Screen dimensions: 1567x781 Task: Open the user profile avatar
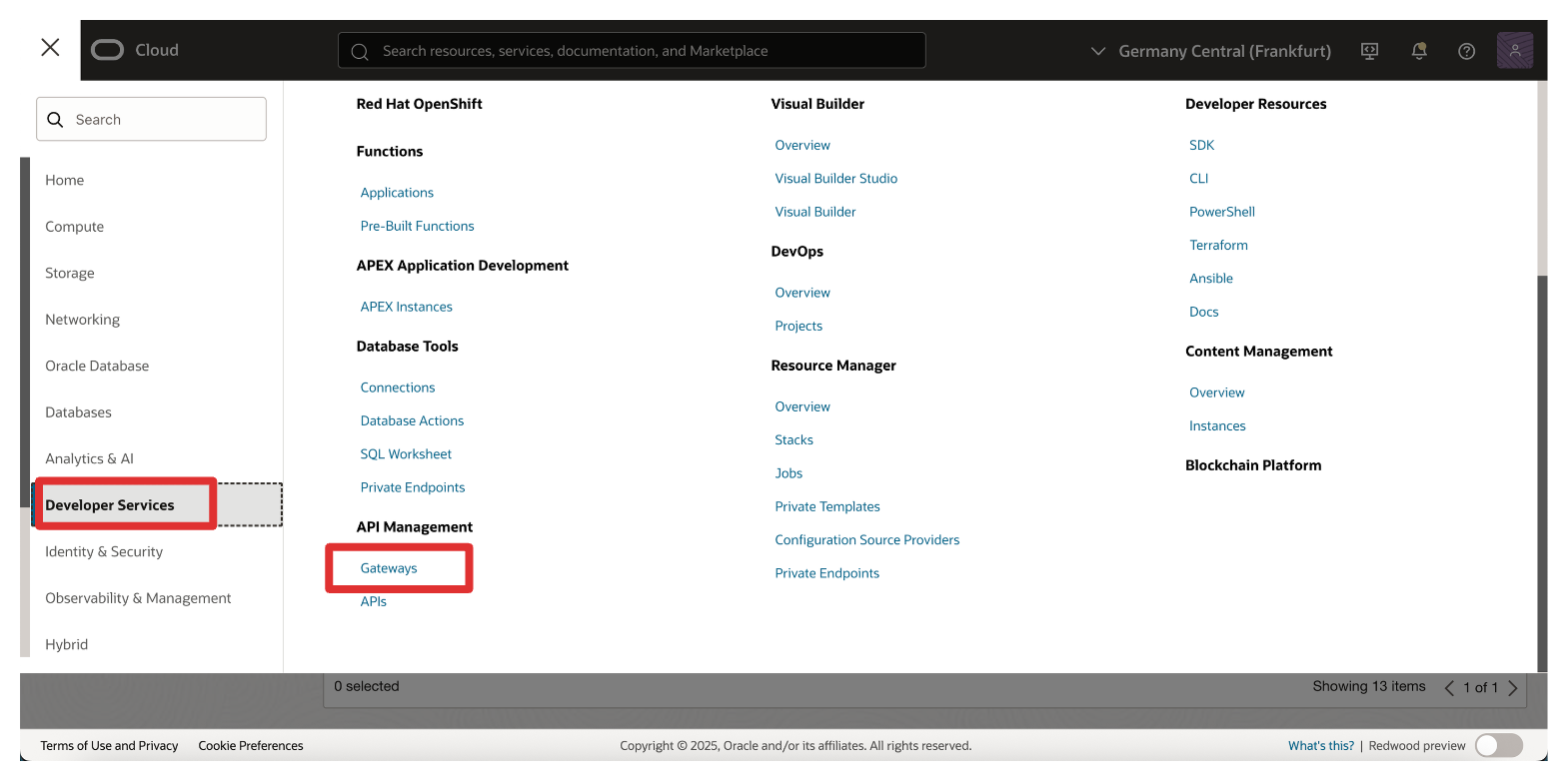1515,51
